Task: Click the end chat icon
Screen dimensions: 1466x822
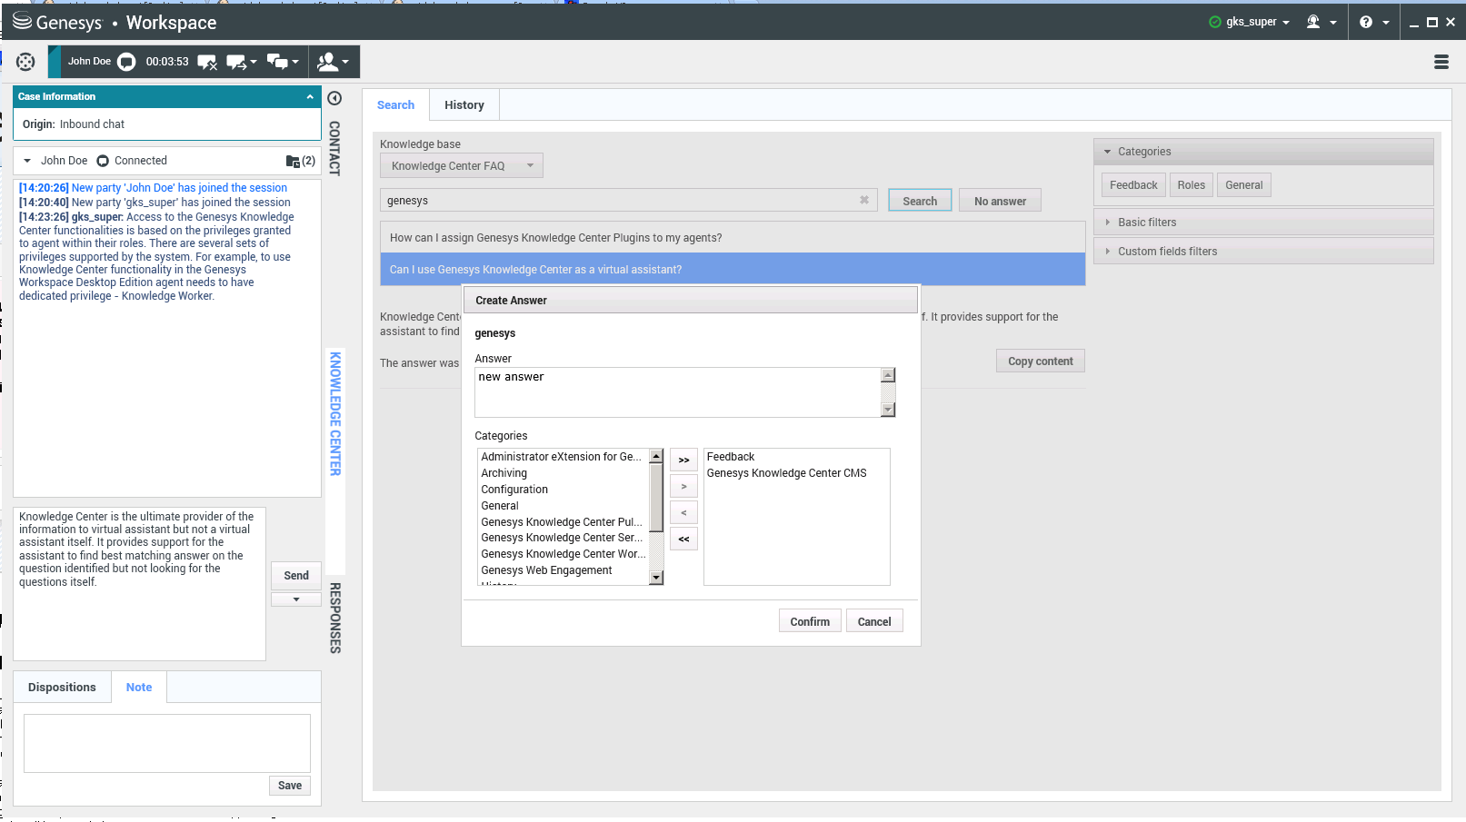Action: tap(207, 62)
